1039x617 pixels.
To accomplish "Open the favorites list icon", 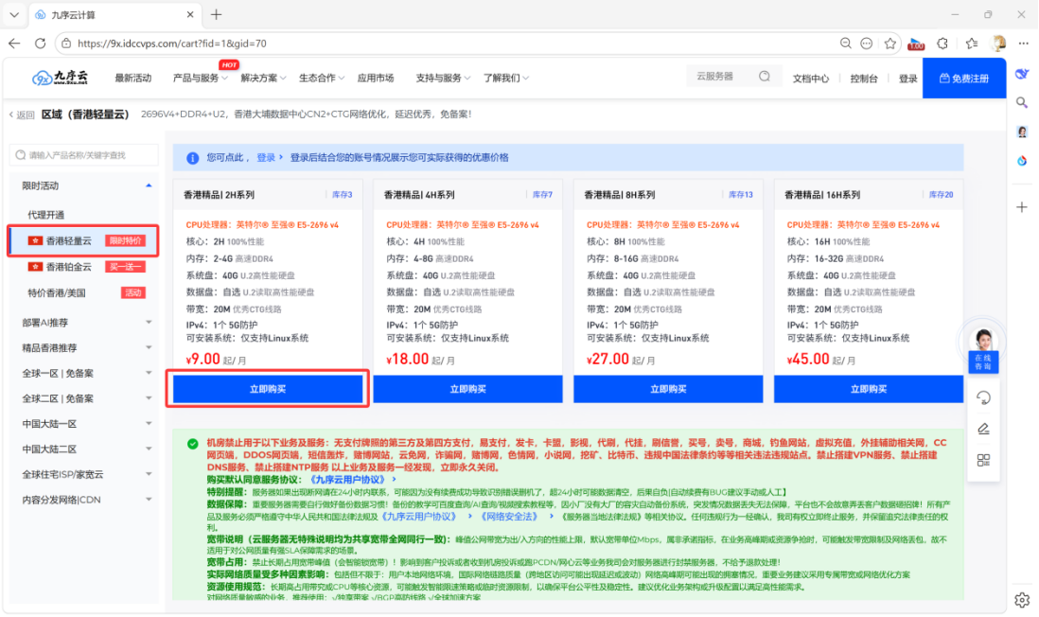I will tap(972, 44).
